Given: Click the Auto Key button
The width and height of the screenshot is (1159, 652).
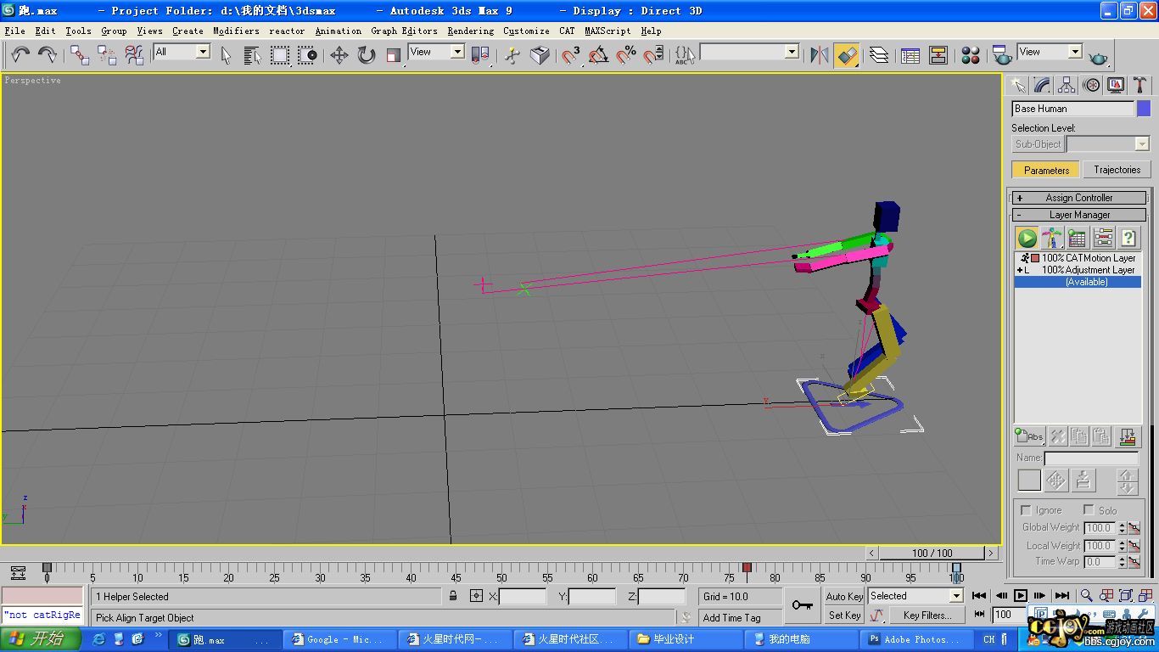Looking at the screenshot, I should coord(844,597).
